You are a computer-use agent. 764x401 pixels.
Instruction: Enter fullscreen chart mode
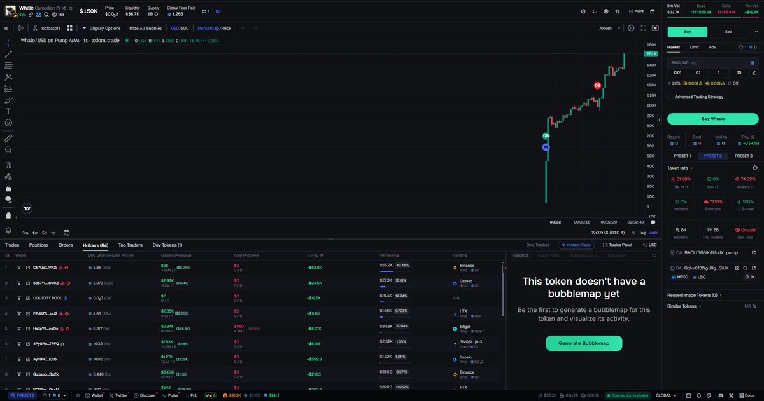[x=644, y=28]
